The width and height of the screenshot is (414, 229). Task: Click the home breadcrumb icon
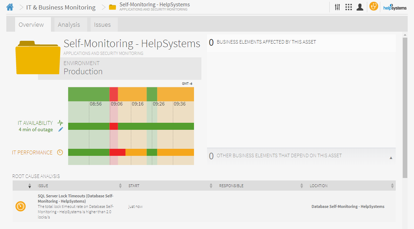pos(9,6)
